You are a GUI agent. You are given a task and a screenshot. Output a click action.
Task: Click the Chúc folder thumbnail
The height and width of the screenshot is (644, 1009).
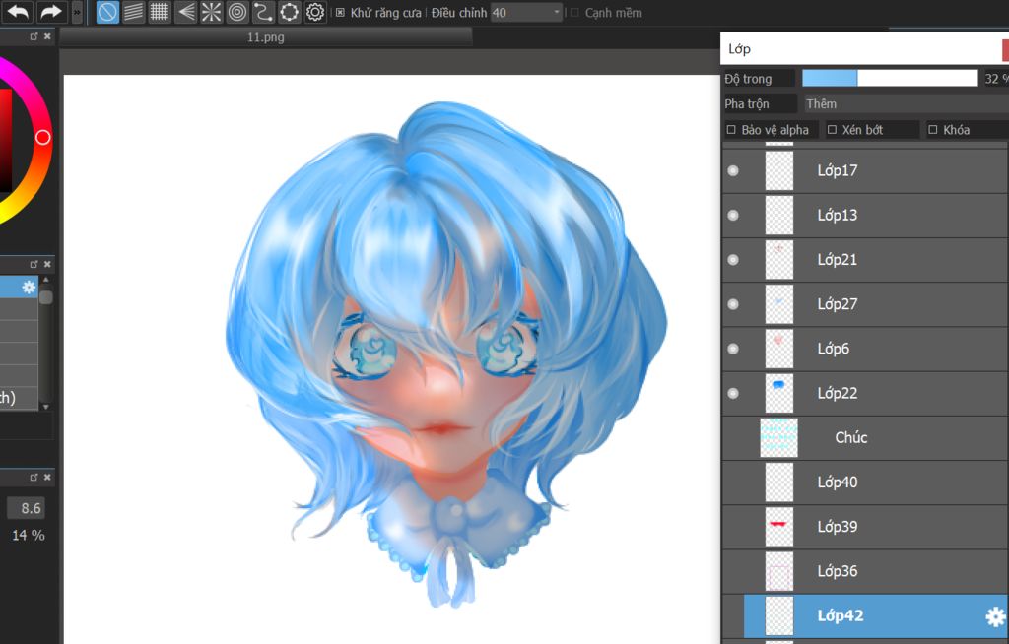pos(778,437)
